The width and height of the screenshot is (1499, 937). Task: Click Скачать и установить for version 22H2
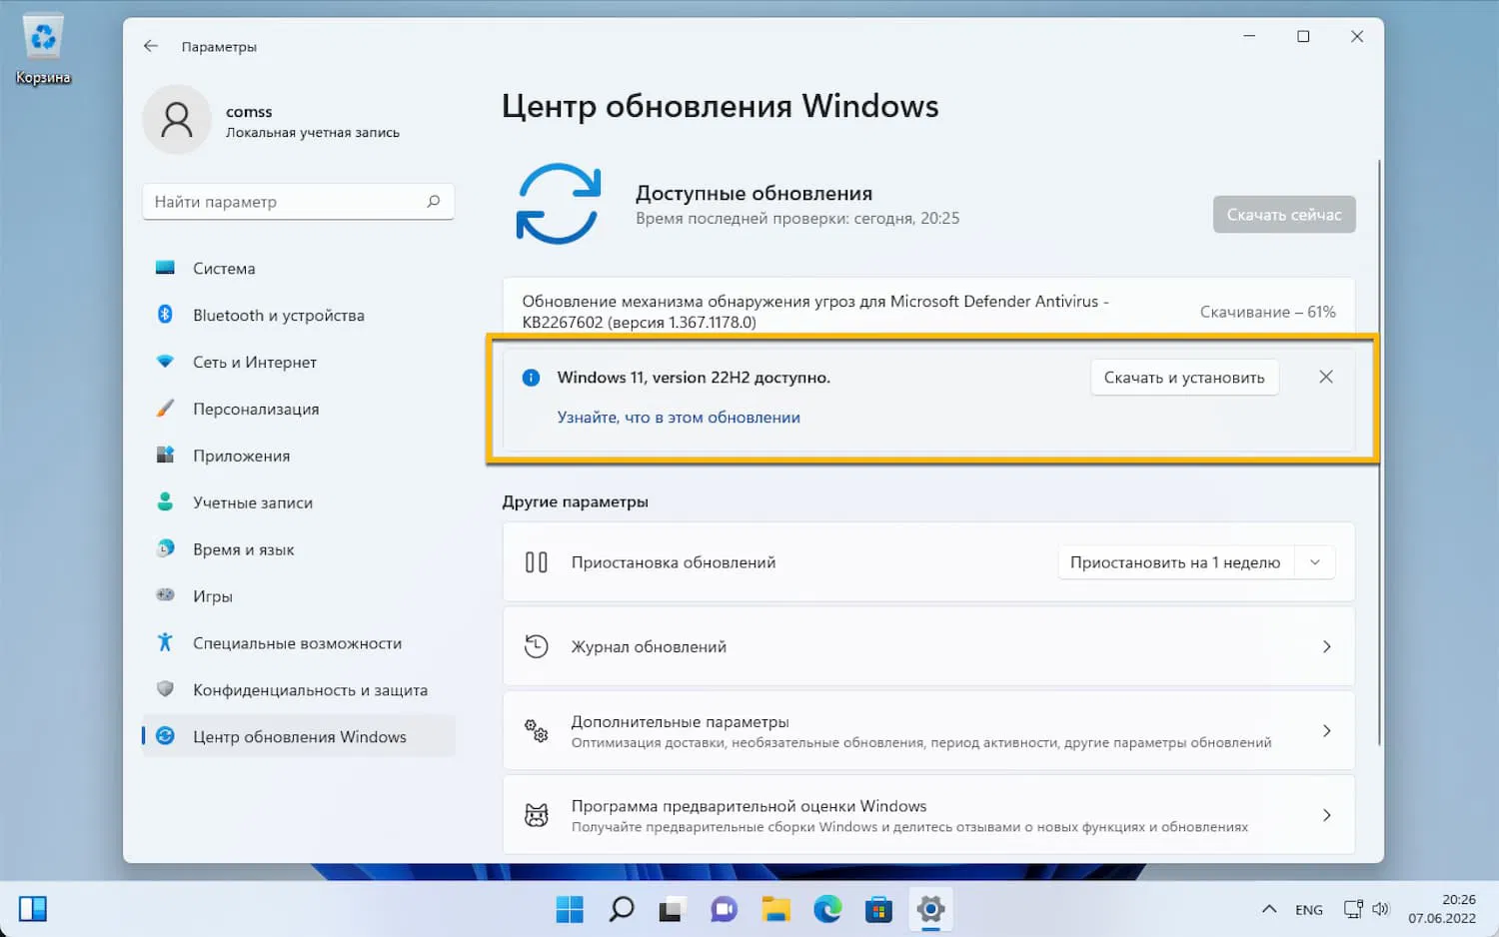tap(1184, 378)
